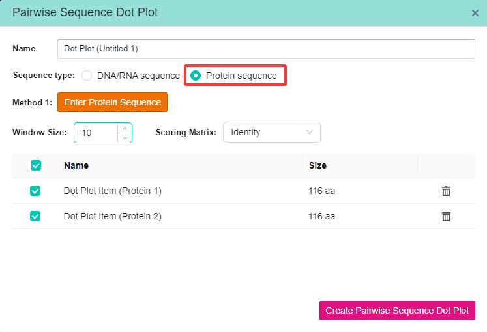Screen dimensions: 487x332
Task: Delete Dot Plot Item (Protein 1) trash icon
Action: (x=446, y=191)
